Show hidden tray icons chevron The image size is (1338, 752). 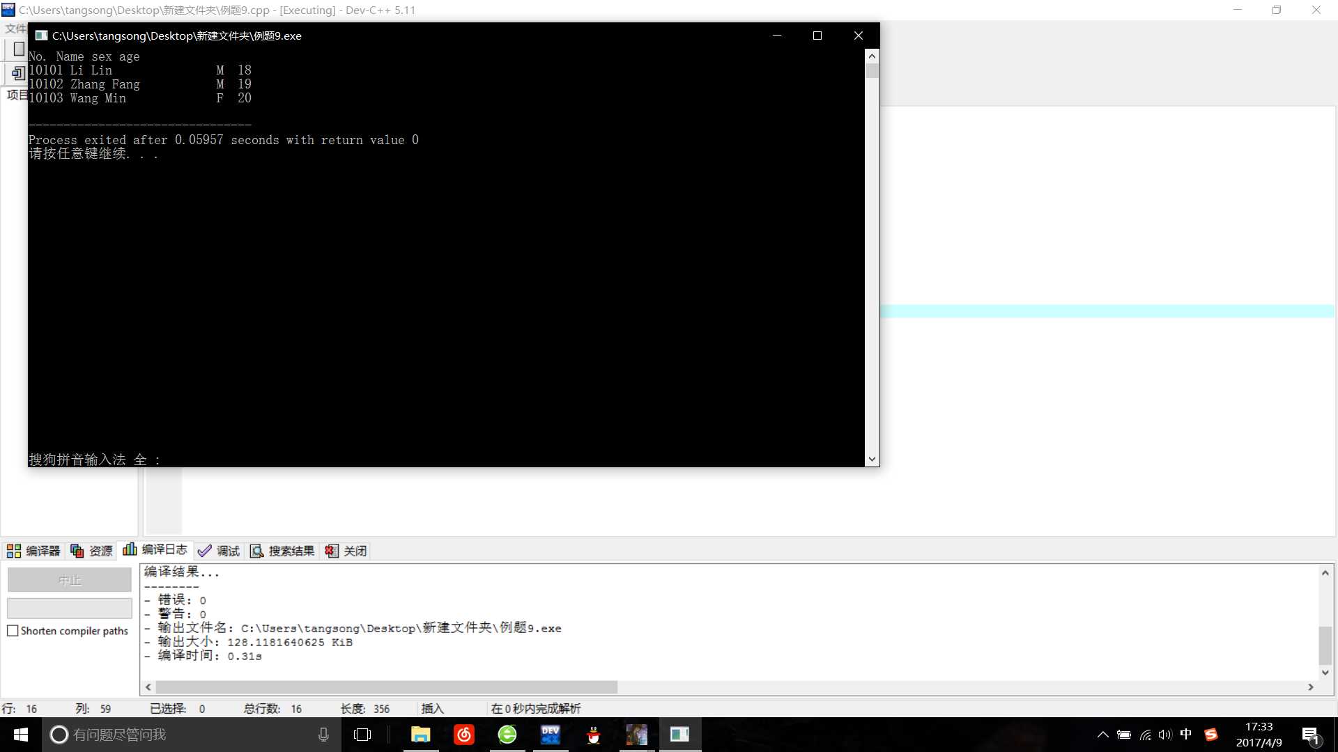[x=1102, y=735]
